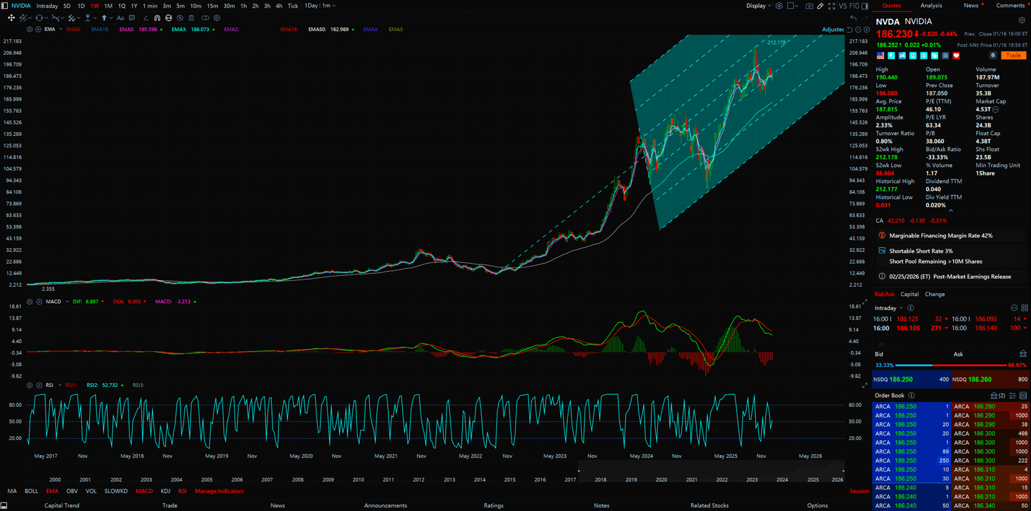Take a chart screenshot with camera icon
This screenshot has width=1031, height=511.
(809, 6)
